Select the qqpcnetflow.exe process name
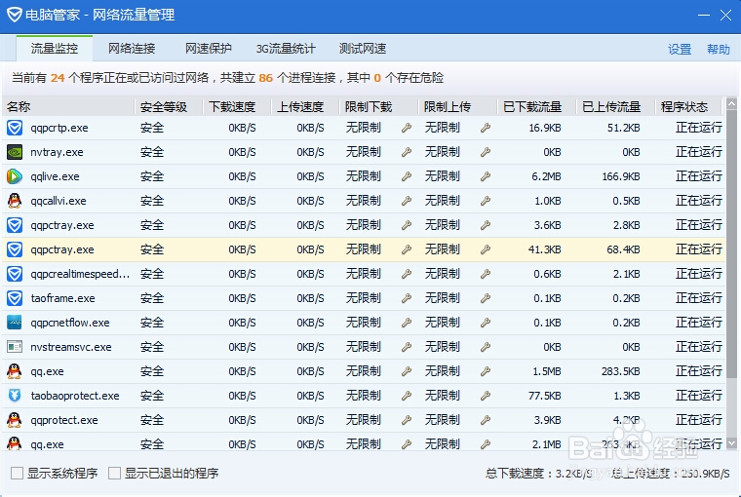Image resolution: width=741 pixels, height=497 pixels. pyautogui.click(x=70, y=323)
